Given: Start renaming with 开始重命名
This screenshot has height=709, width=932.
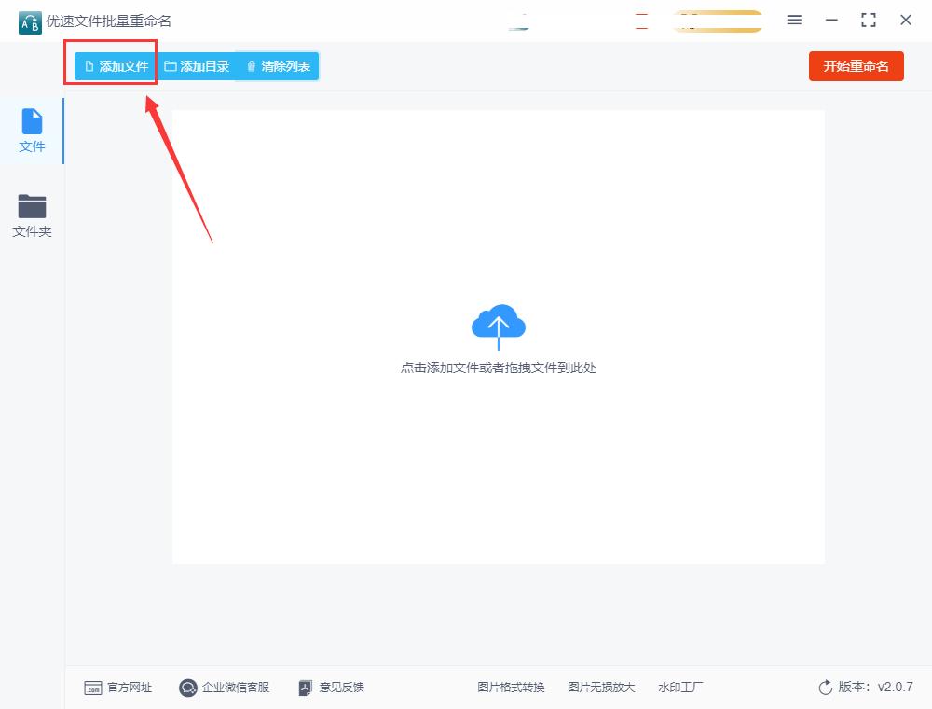Looking at the screenshot, I should pos(856,66).
